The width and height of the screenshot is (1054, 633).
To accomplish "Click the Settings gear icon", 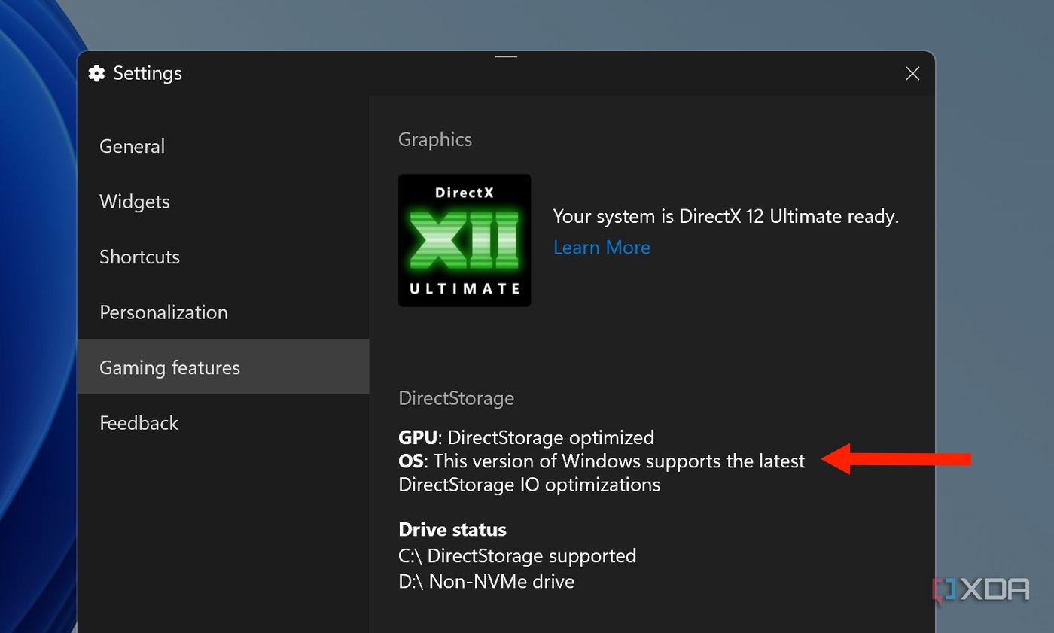I will click(x=96, y=73).
